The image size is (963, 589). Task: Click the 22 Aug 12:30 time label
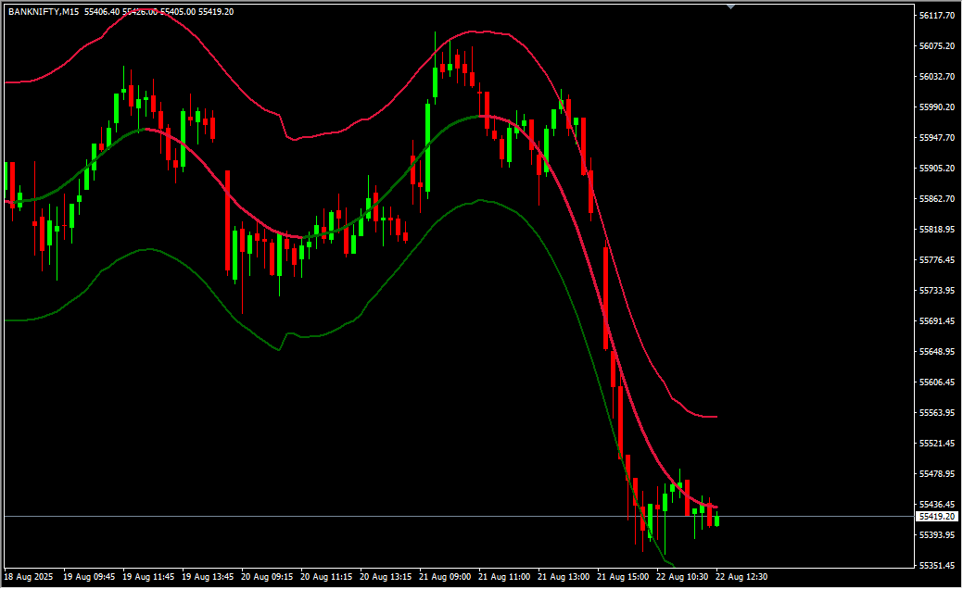741,577
